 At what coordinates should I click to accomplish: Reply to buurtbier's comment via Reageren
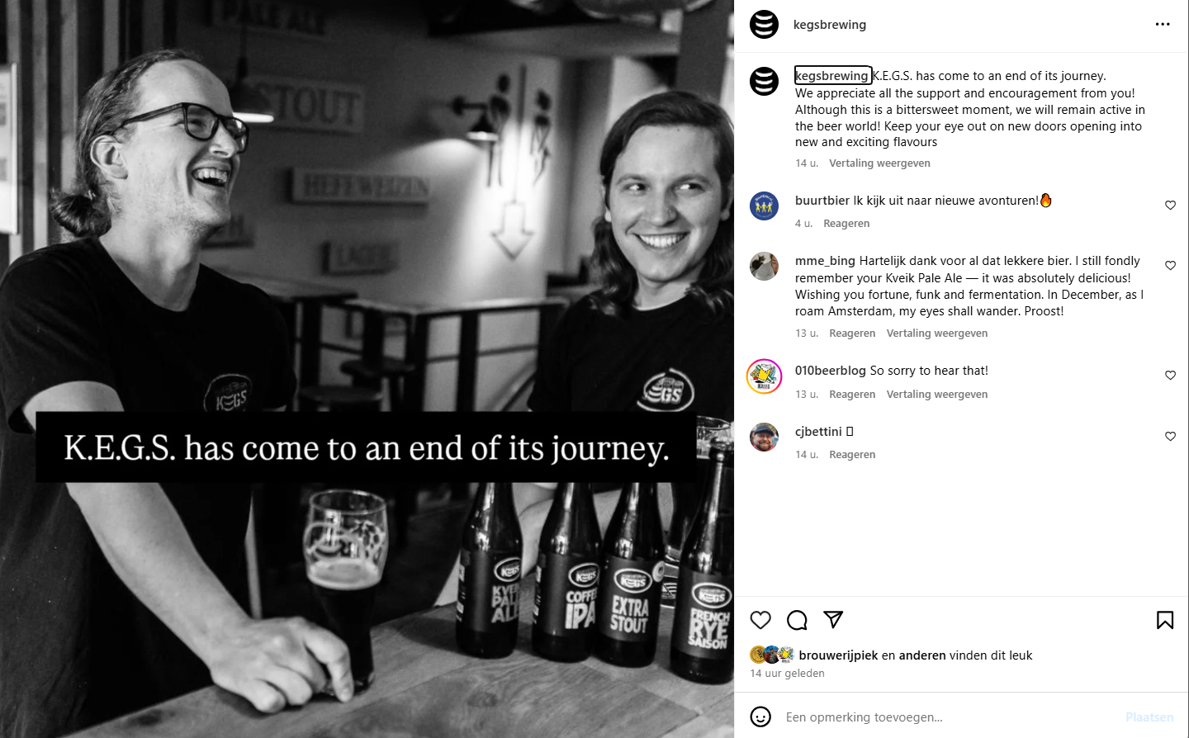coord(846,224)
